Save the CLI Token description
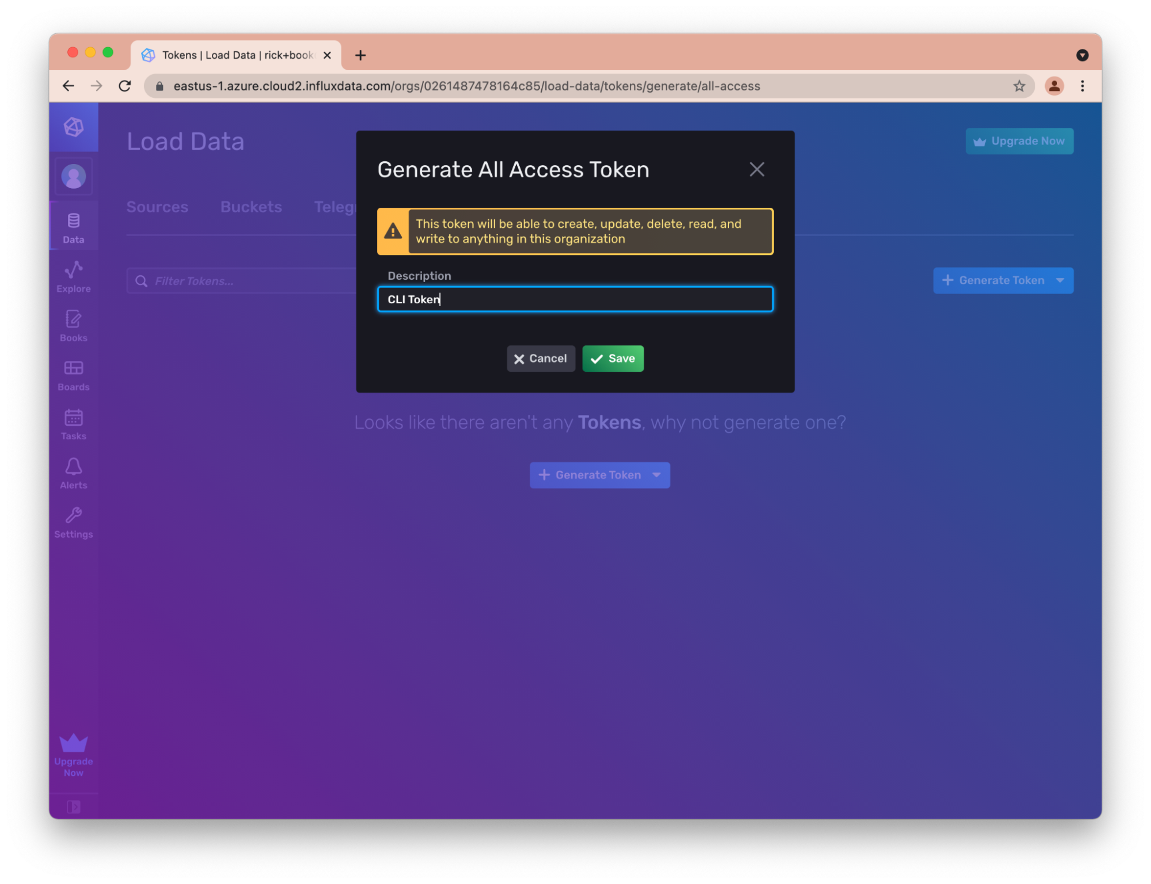The image size is (1151, 884). coord(612,357)
